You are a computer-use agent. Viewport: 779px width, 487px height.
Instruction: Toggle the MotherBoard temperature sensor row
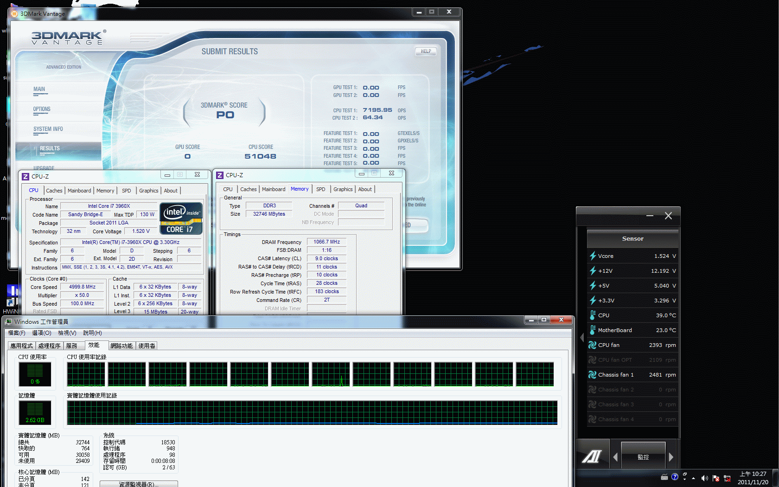point(633,330)
